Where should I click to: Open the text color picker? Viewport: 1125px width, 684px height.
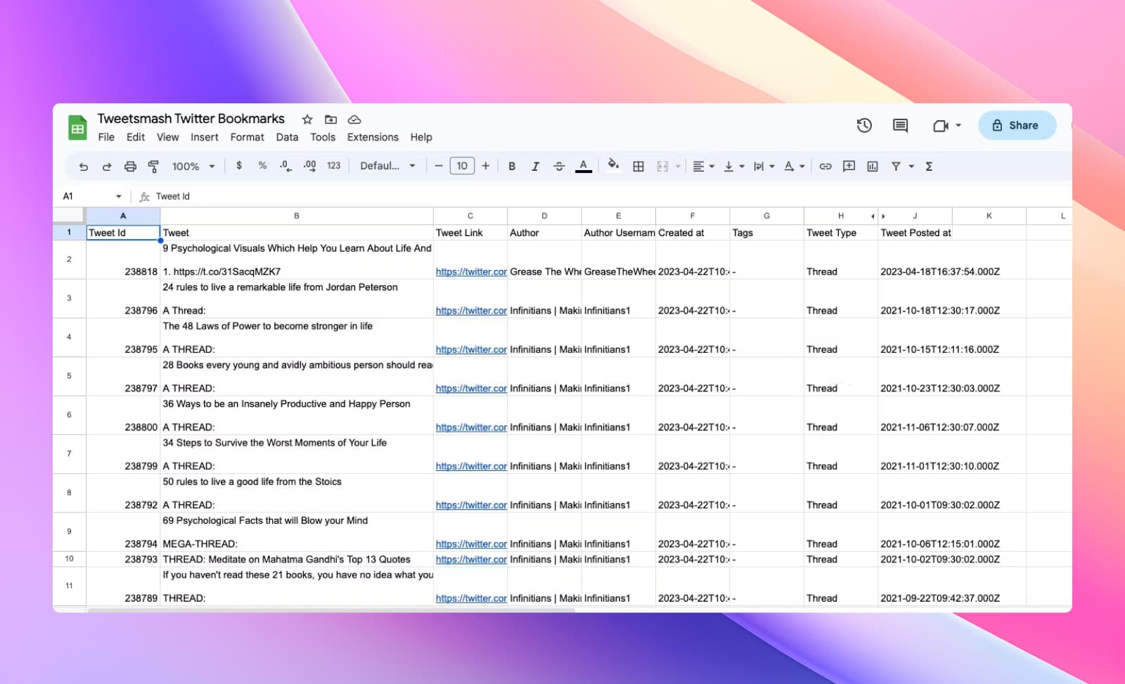583,167
